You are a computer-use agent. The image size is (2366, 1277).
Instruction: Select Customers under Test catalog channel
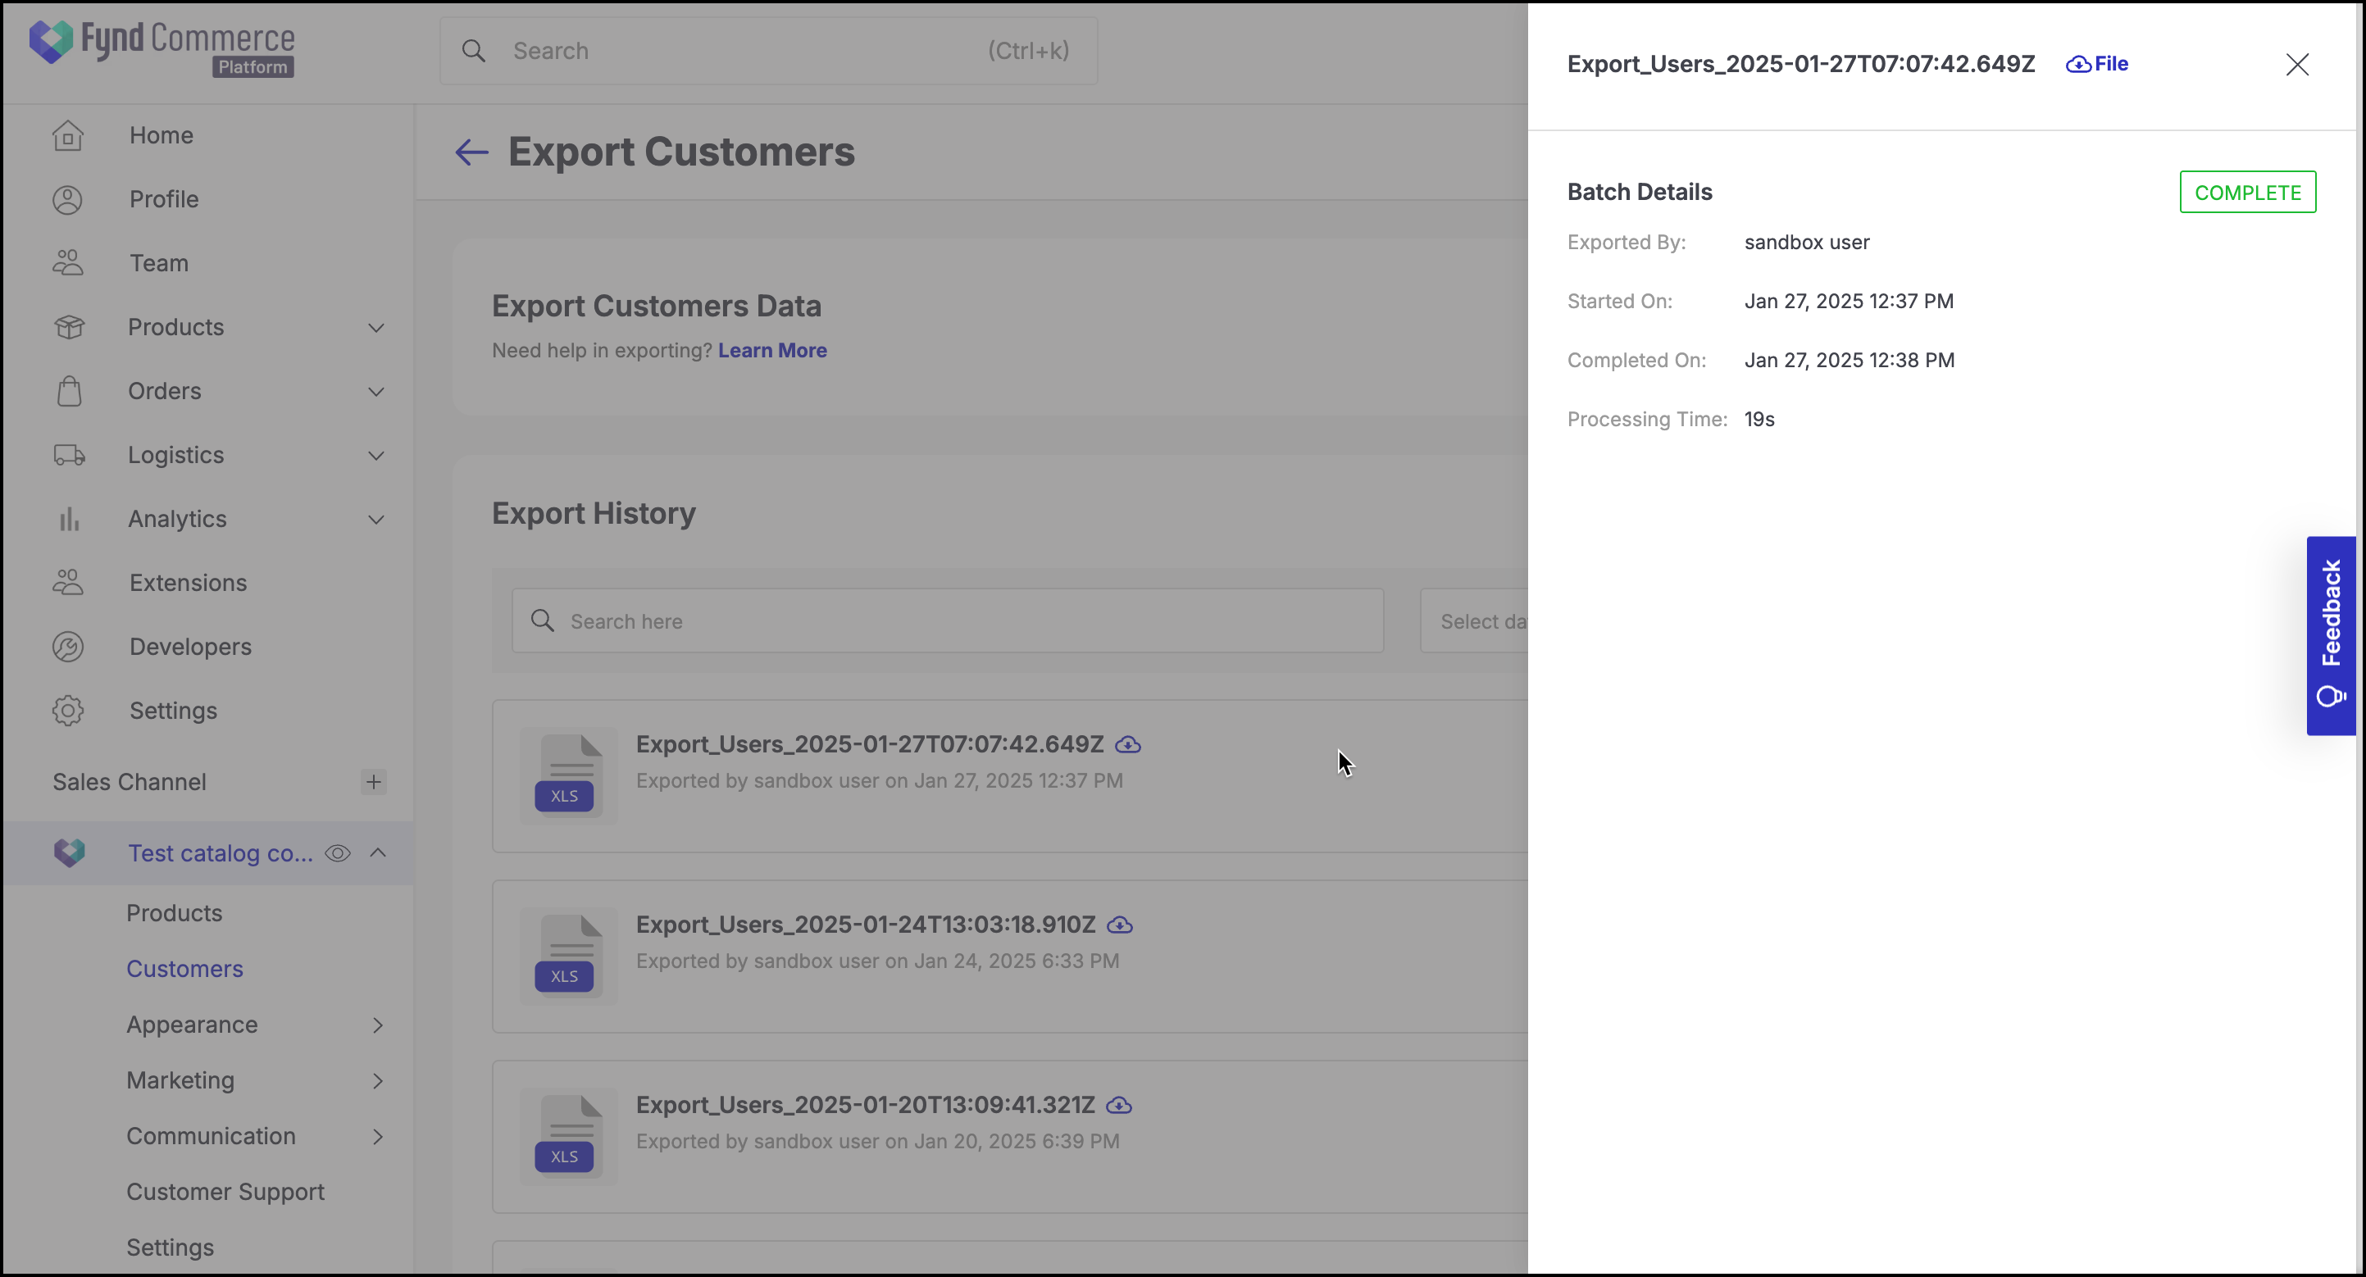[184, 970]
